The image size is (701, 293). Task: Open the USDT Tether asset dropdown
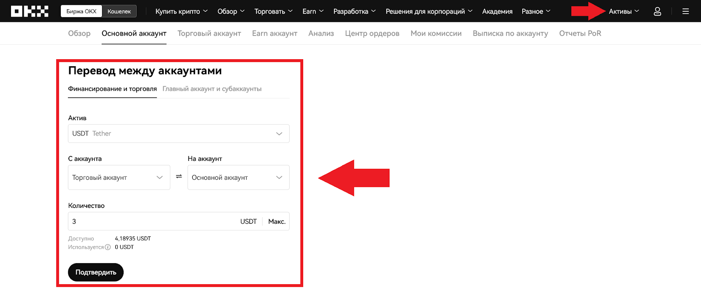179,133
